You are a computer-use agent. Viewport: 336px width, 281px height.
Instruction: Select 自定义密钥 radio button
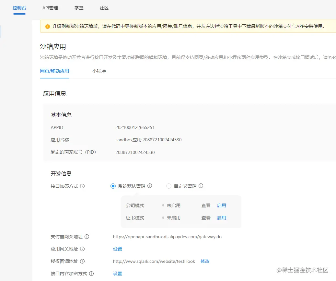(169, 186)
